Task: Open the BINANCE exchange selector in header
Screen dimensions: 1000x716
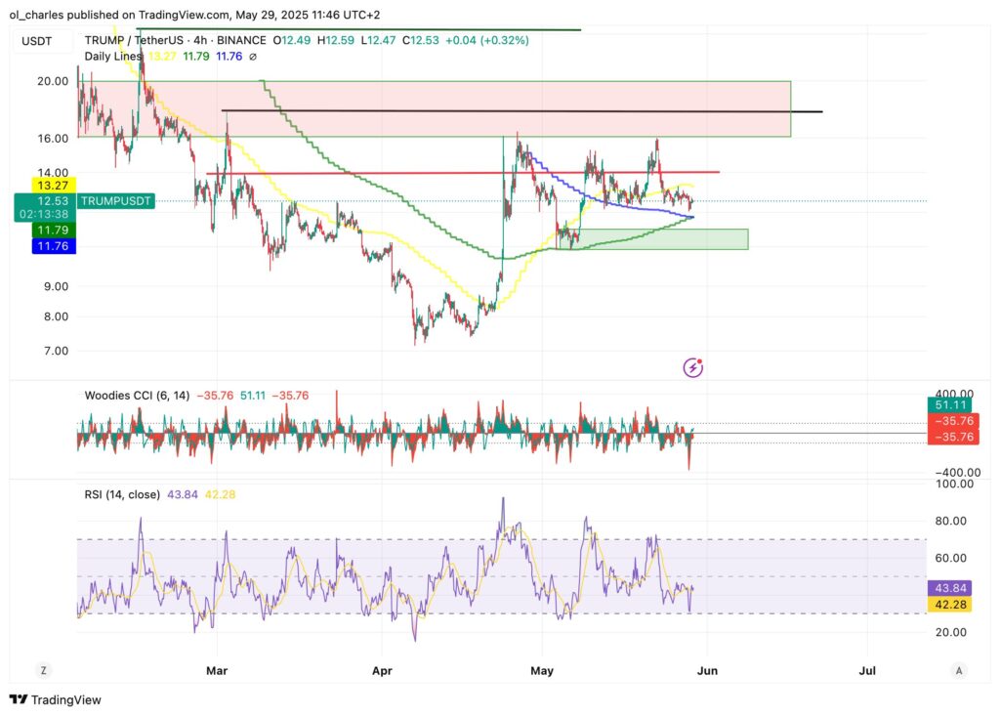Action: tap(243, 41)
